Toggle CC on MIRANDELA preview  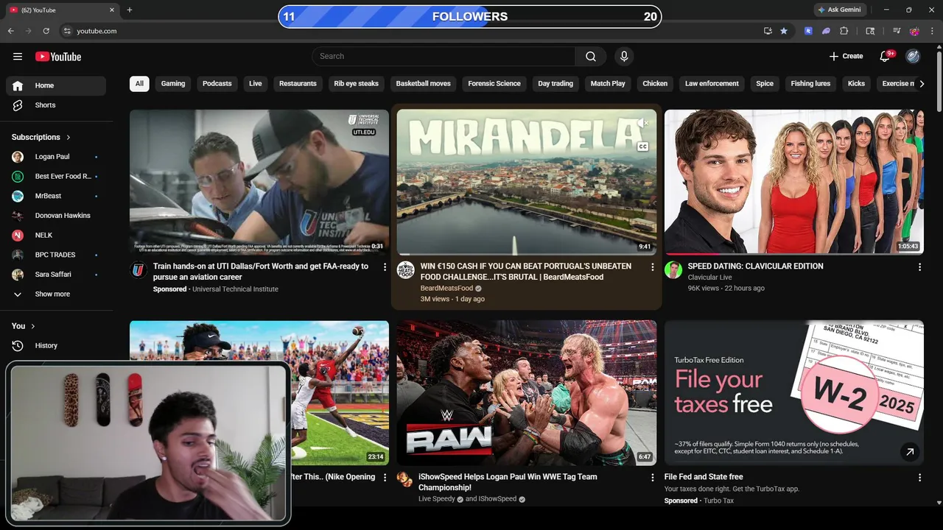click(x=642, y=146)
